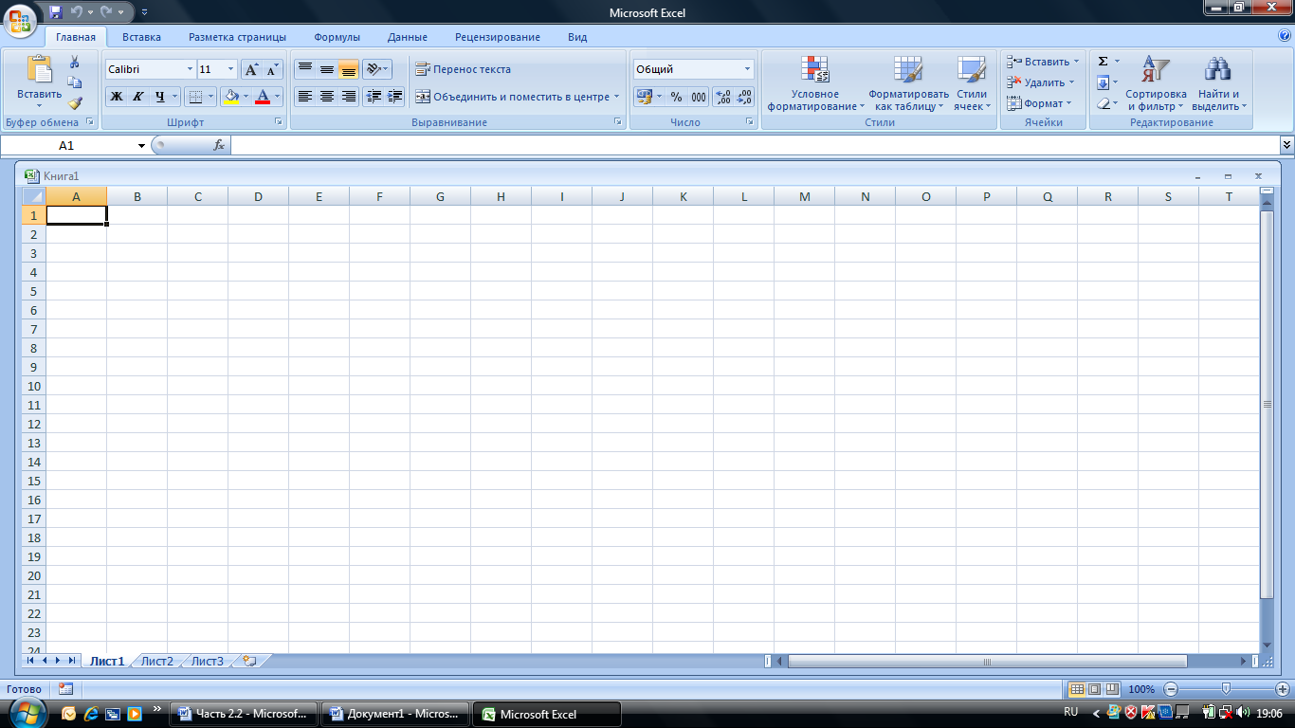Click the formula bar input field
1295x728 pixels.
pos(755,145)
